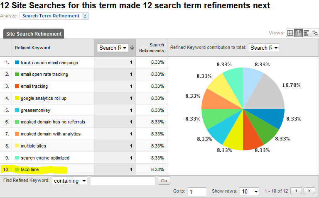
Task: Click the Refined Keyword column header
Action: point(32,48)
